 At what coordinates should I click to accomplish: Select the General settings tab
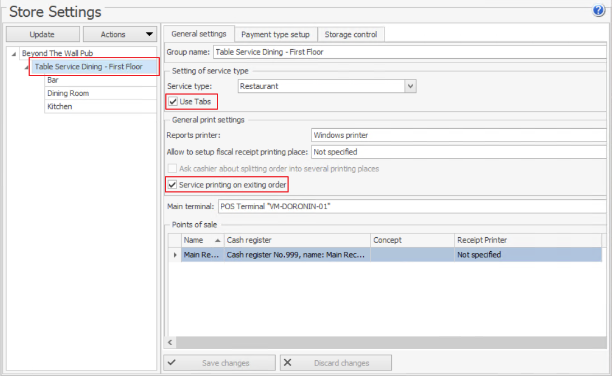[x=199, y=34]
